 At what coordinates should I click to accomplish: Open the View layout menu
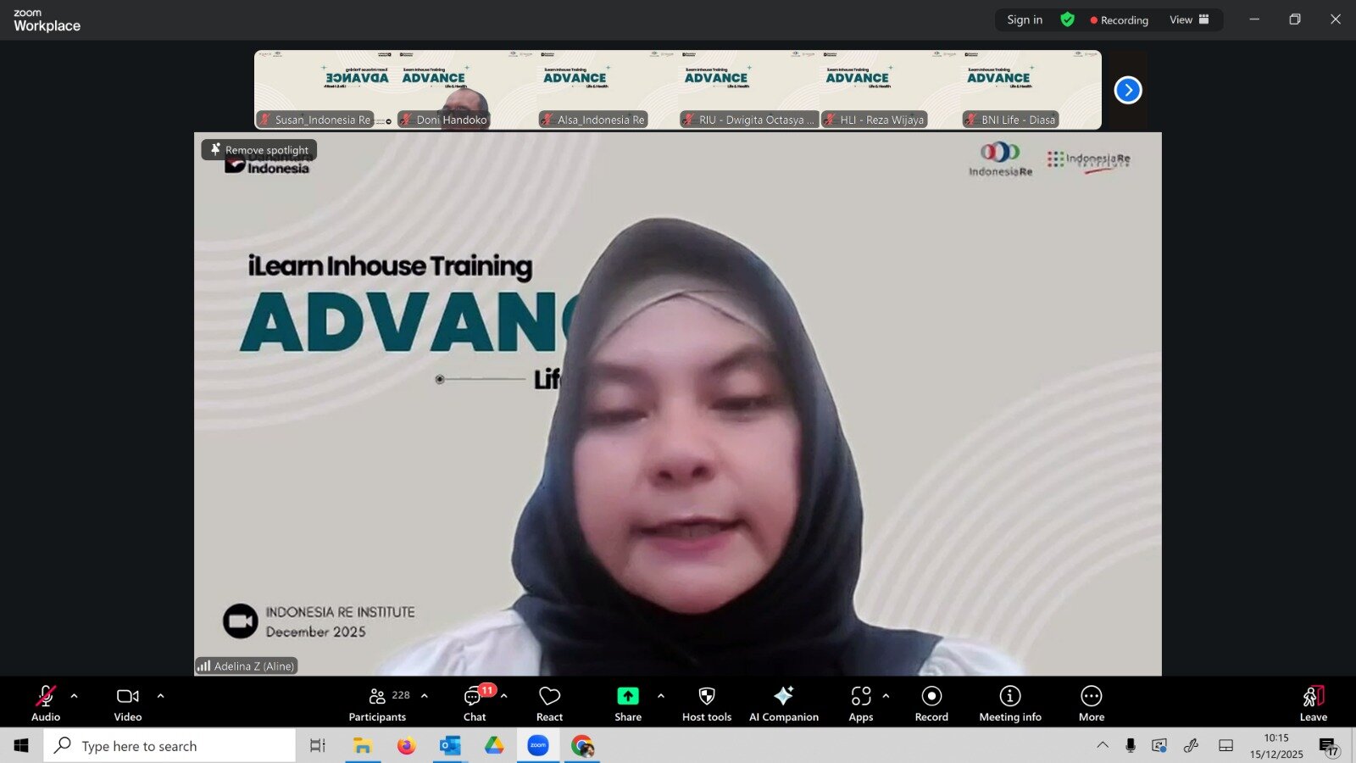(1189, 19)
